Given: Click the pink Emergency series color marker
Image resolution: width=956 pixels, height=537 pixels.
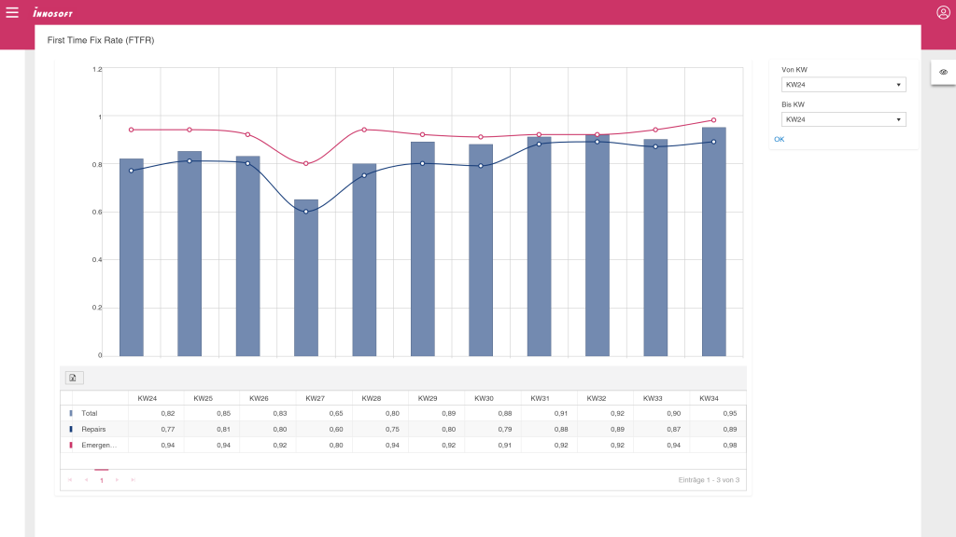Looking at the screenshot, I should click(71, 446).
